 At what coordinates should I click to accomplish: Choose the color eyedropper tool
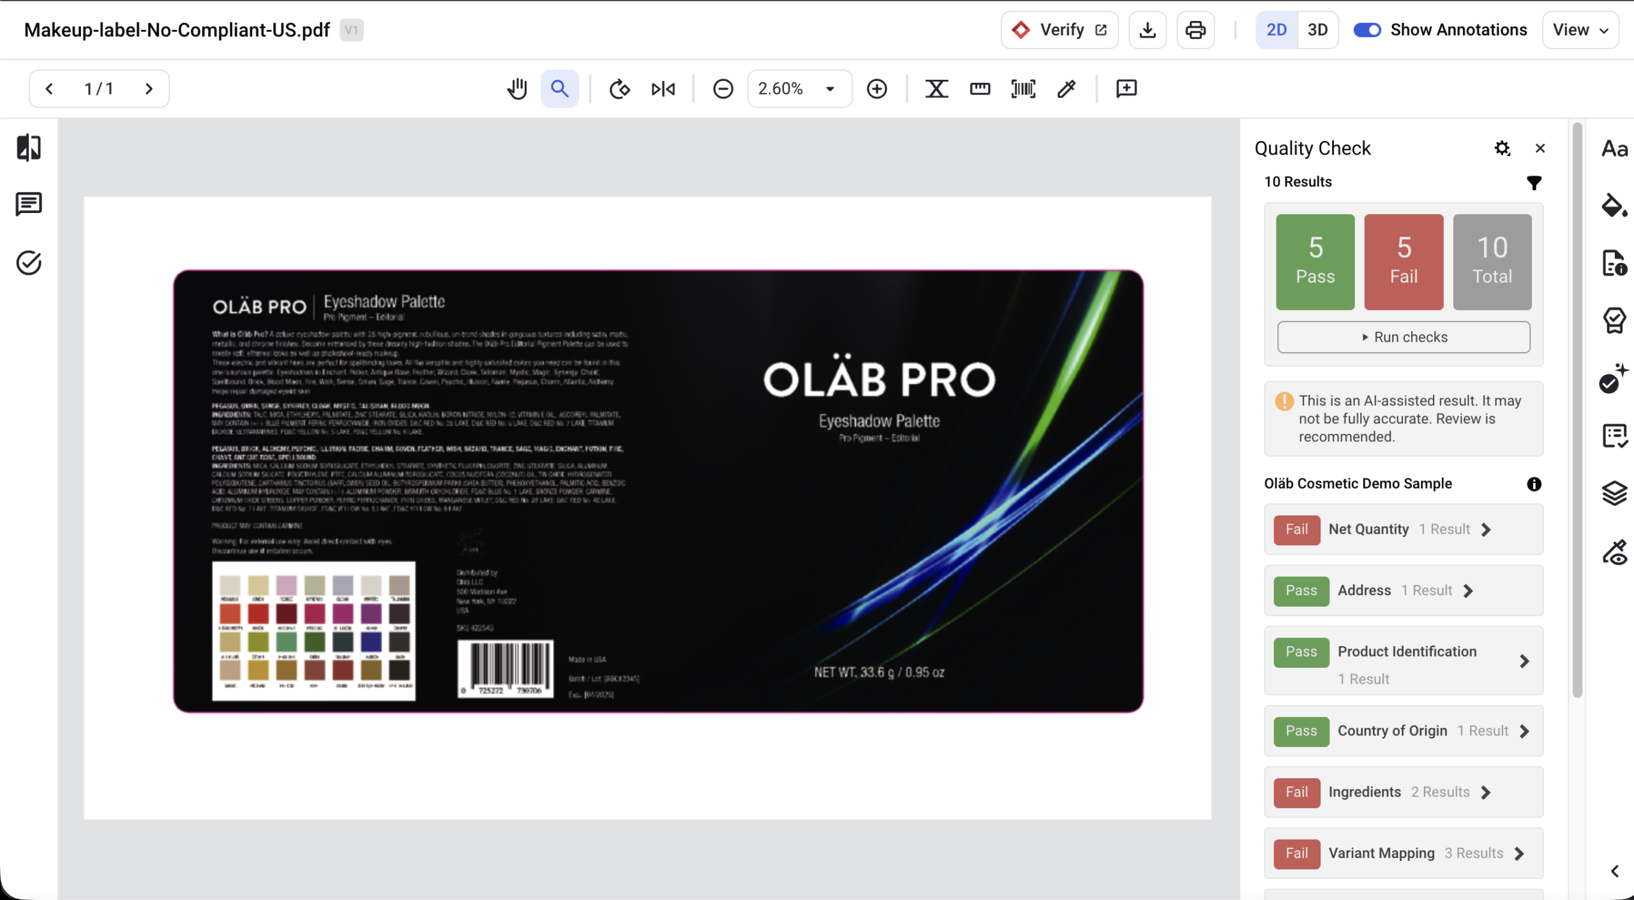coord(1067,89)
